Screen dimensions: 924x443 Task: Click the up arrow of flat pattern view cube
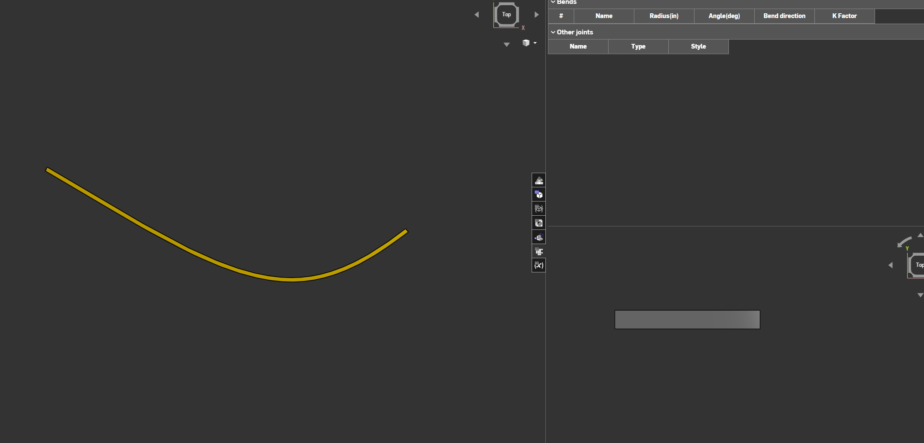click(920, 235)
